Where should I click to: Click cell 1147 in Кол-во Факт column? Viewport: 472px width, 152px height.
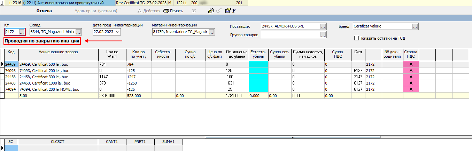coord(112,77)
